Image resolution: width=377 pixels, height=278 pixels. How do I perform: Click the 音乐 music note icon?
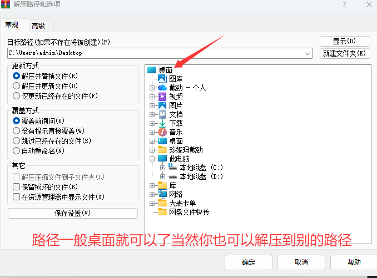[162, 132]
